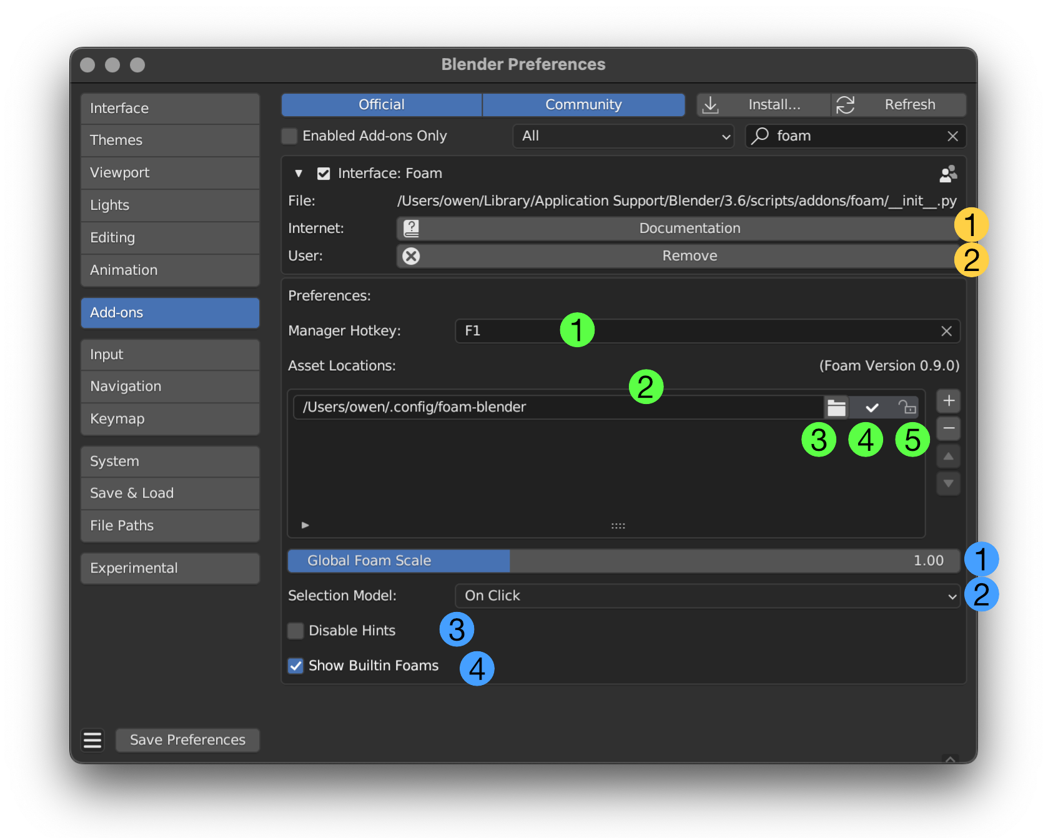Viewport: 1058px width, 838px height.
Task: Click the /Users/owen/.config/foam-blender path field
Action: pos(558,408)
